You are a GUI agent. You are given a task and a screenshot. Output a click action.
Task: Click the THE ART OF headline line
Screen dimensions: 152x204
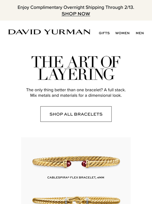coord(76,62)
